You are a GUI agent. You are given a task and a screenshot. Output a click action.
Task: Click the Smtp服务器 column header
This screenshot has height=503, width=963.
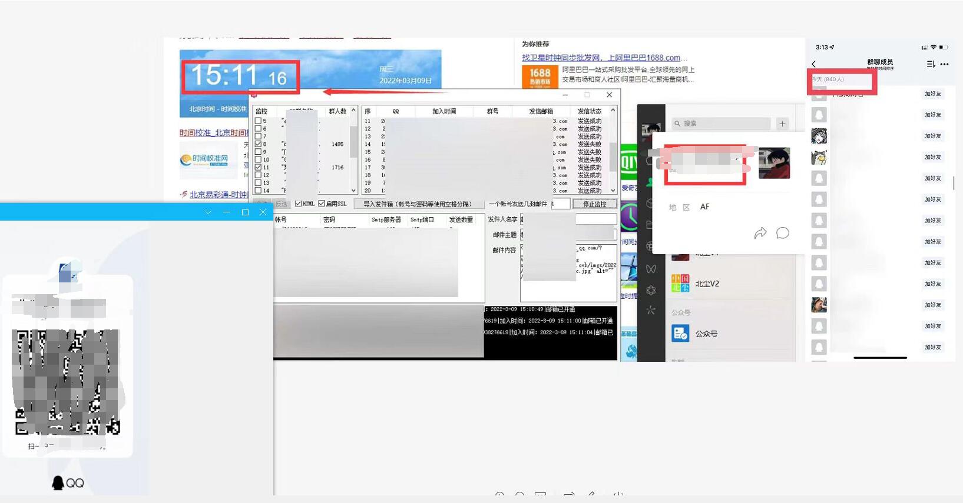coord(386,219)
